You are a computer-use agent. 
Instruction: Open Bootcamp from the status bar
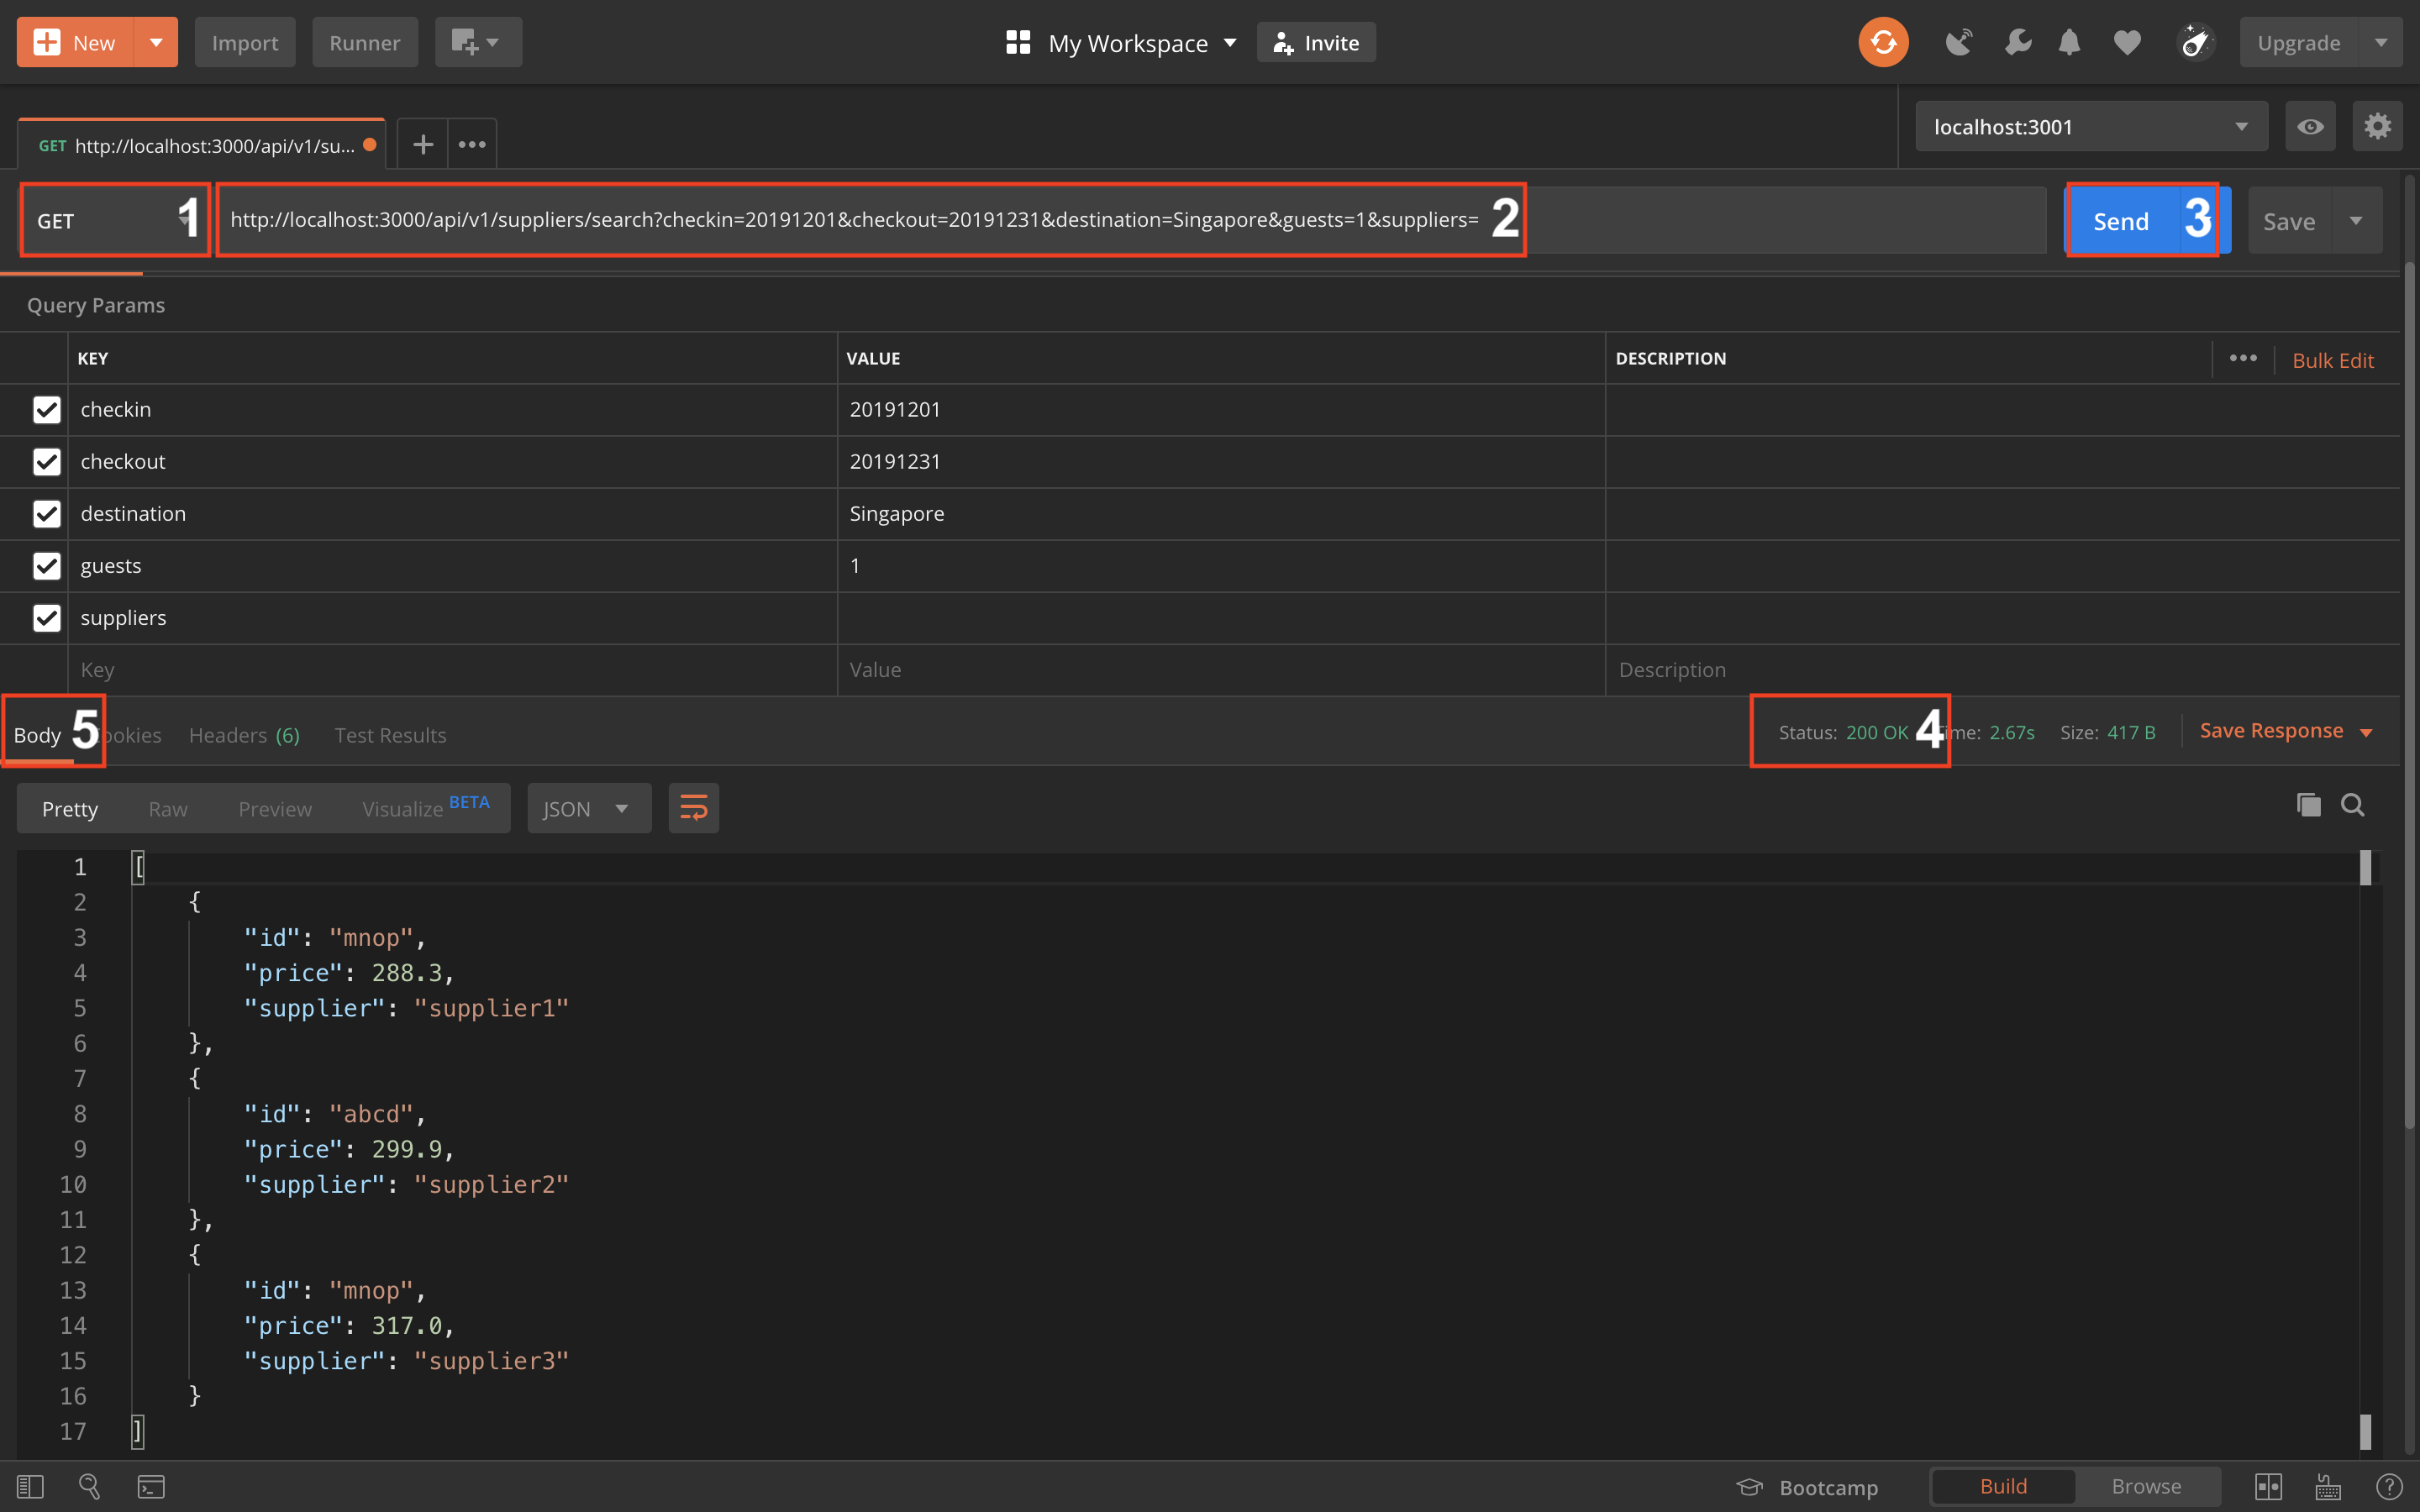pyautogui.click(x=1808, y=1487)
